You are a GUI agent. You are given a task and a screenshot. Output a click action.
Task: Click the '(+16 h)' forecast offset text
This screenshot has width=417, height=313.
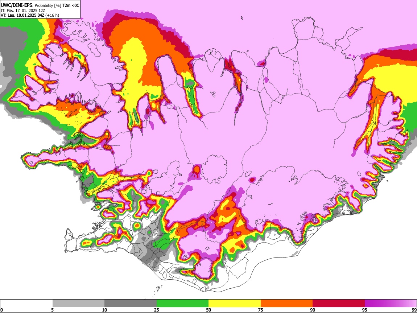[52, 15]
